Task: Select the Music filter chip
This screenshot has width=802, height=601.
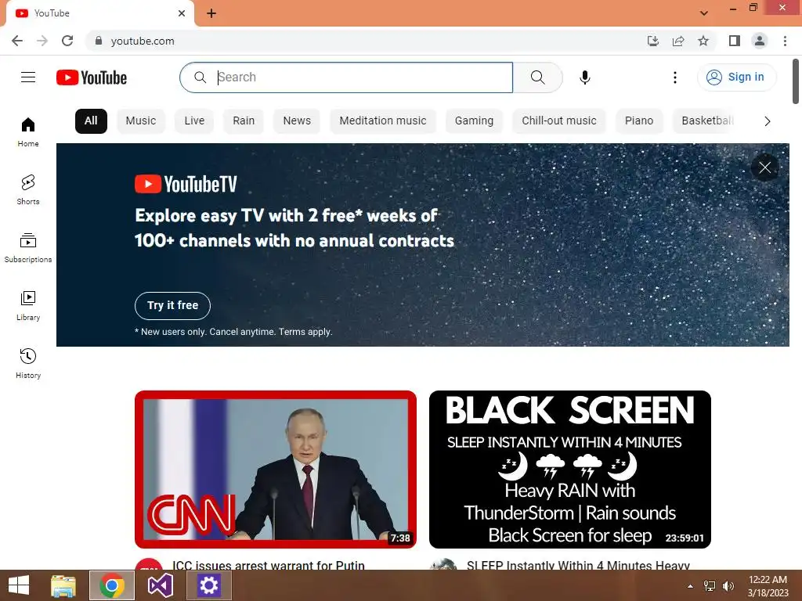Action: [x=141, y=121]
